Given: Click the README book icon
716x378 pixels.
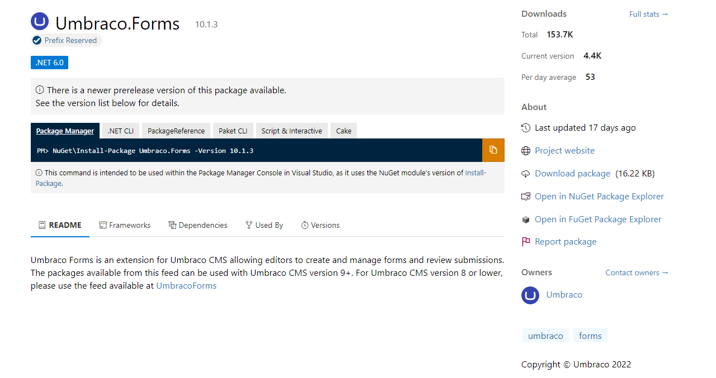Looking at the screenshot, I should click(42, 225).
